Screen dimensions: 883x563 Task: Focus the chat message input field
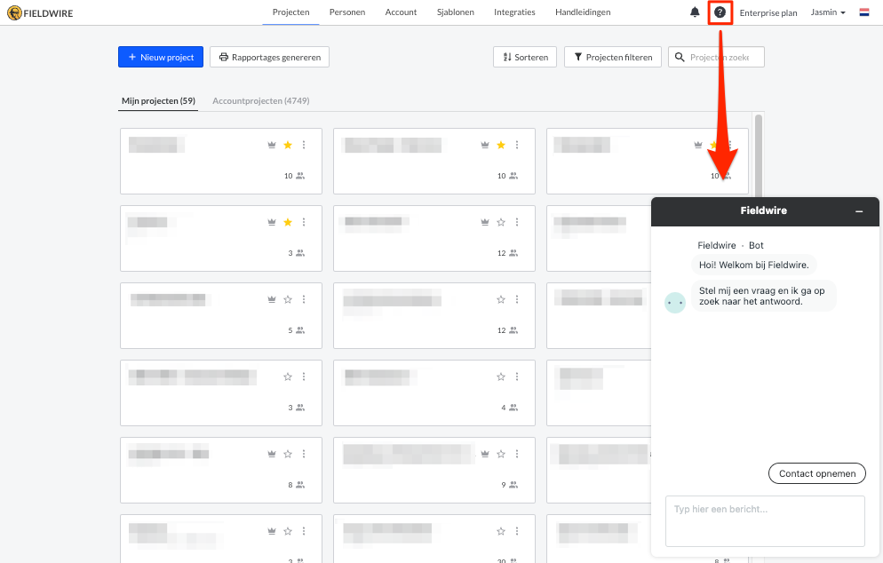pyautogui.click(x=765, y=520)
